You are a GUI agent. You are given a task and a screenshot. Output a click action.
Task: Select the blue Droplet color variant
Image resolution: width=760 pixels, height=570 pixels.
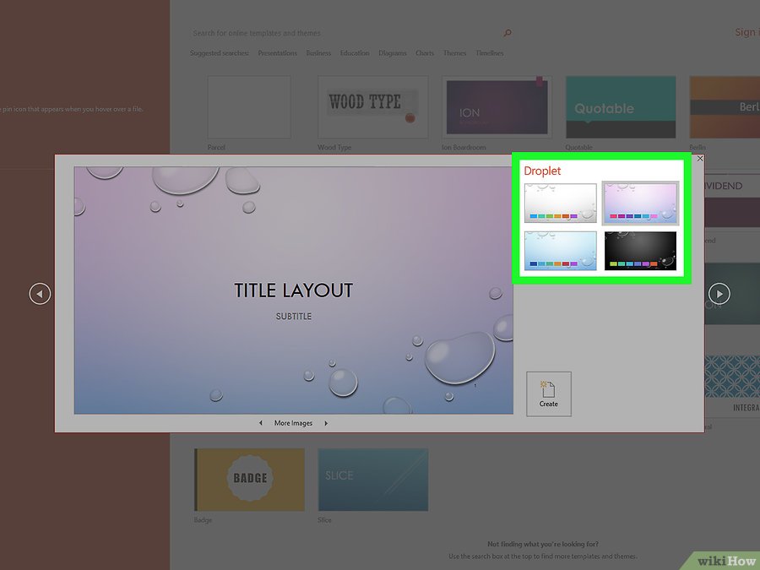(x=560, y=251)
